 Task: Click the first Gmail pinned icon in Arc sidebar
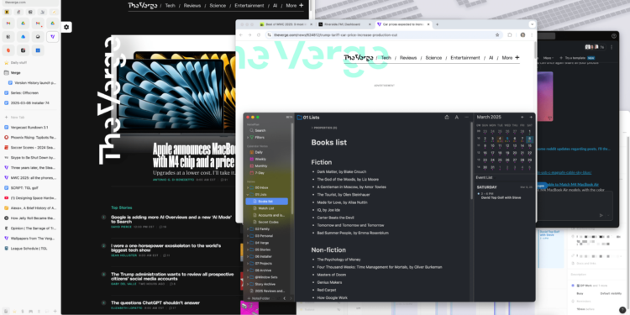tap(8, 23)
